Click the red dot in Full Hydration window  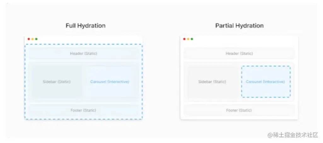(x=29, y=39)
